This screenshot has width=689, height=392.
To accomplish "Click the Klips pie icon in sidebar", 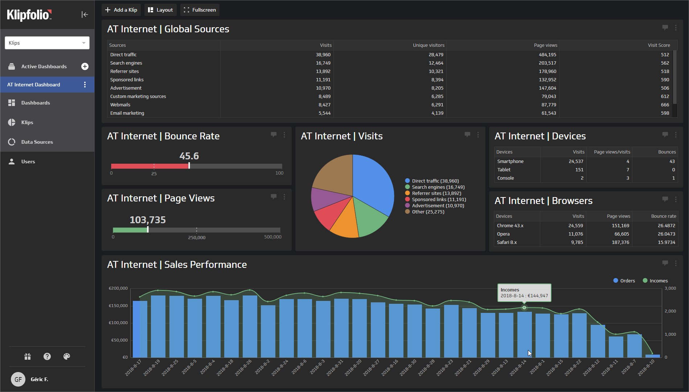I will [x=12, y=122].
